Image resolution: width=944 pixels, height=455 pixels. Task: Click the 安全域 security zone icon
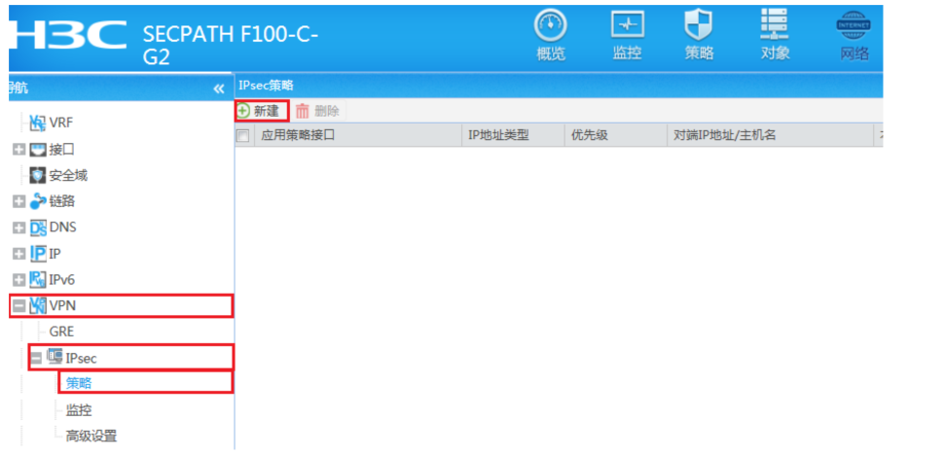(38, 176)
